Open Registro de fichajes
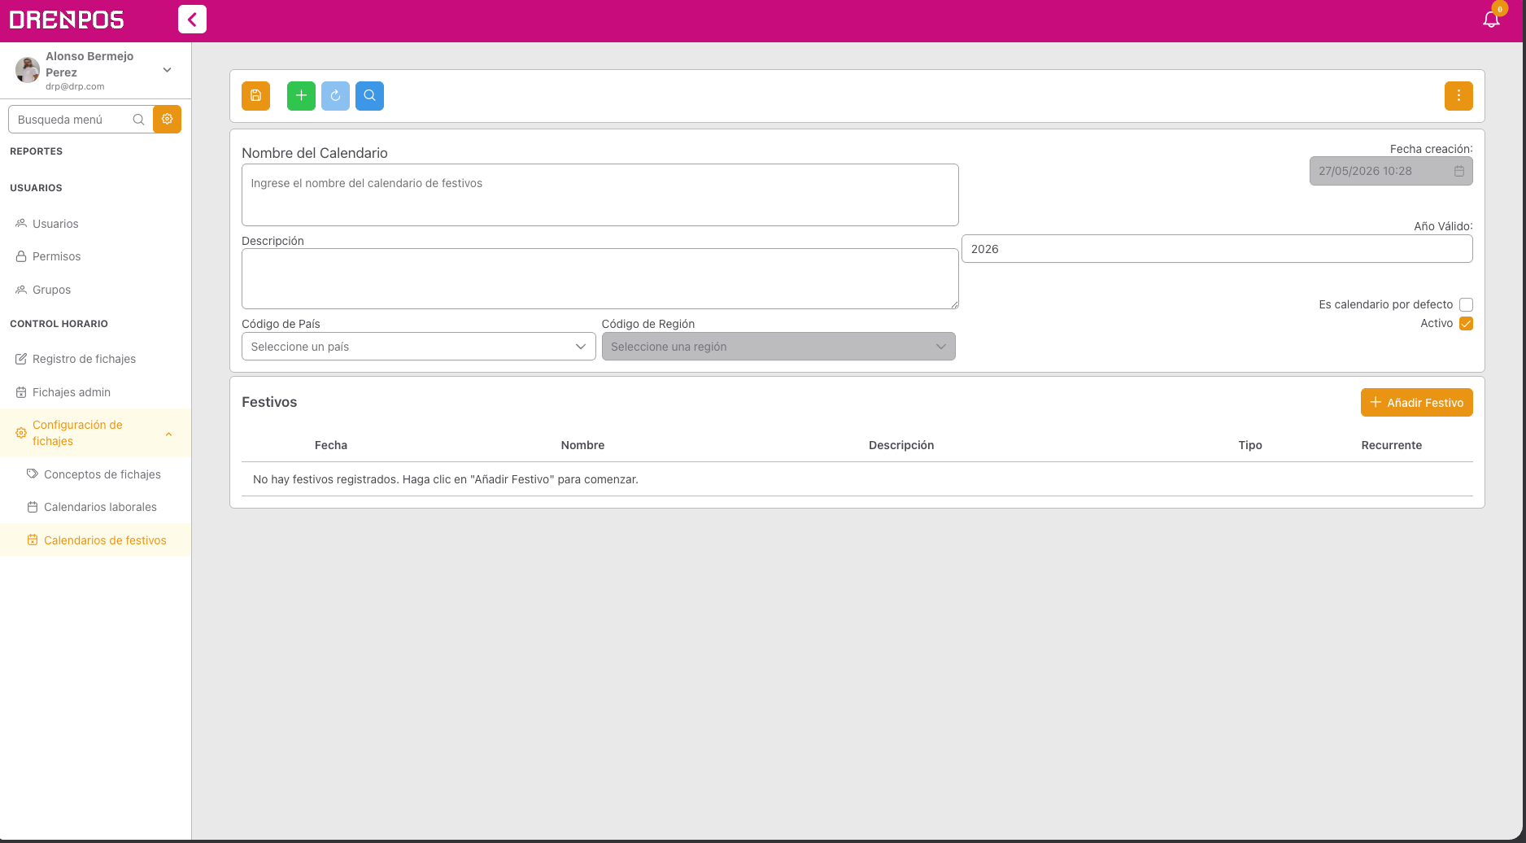Image resolution: width=1526 pixels, height=843 pixels. point(95,359)
